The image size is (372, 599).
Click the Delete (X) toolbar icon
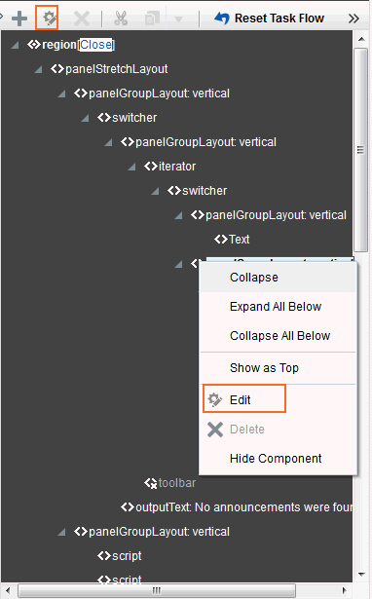point(82,18)
